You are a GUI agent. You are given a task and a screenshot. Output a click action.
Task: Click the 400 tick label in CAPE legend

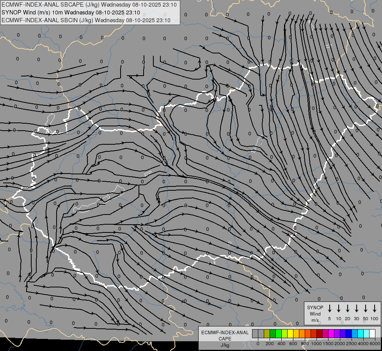[281, 344]
